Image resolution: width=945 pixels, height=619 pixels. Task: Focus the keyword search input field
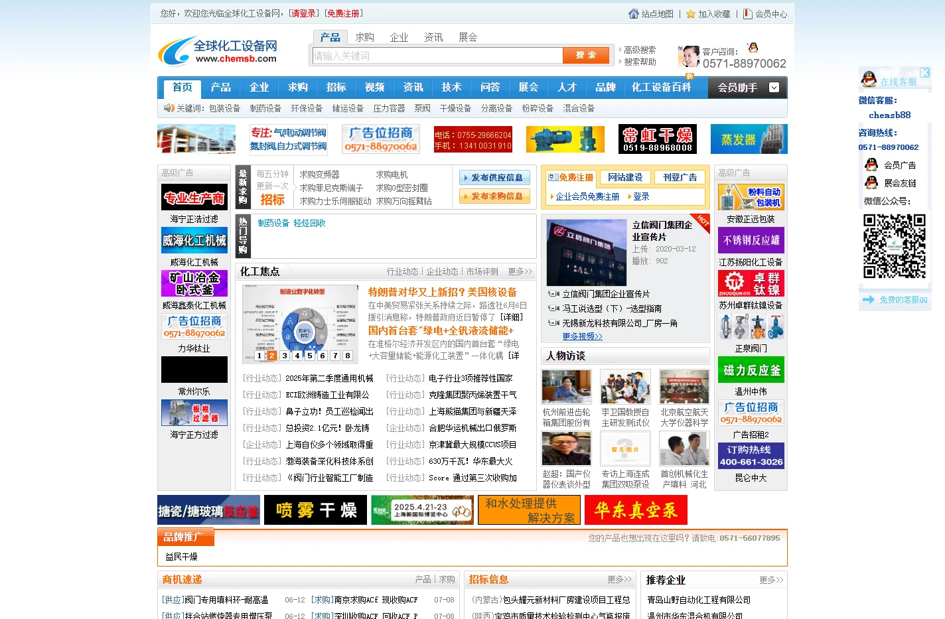click(437, 56)
